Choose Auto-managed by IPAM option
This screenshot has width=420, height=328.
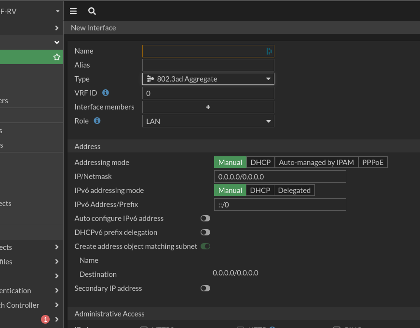point(316,163)
